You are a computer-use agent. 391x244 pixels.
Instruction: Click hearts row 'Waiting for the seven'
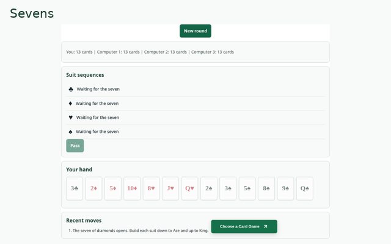98,118
